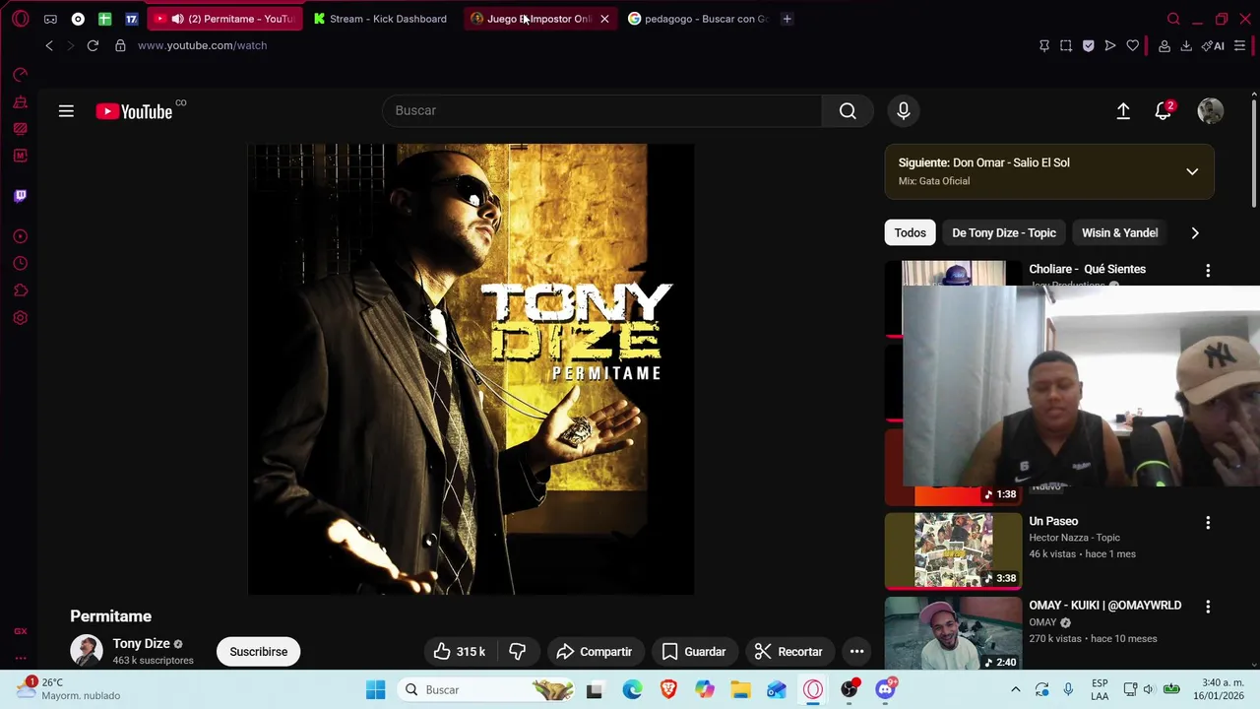Go back one page in Opera
Screen dimensions: 1260x709
(x=49, y=45)
